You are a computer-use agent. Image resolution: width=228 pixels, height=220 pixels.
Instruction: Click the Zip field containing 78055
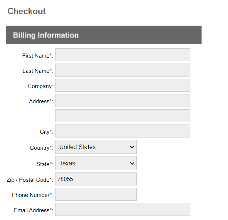[x=96, y=179]
